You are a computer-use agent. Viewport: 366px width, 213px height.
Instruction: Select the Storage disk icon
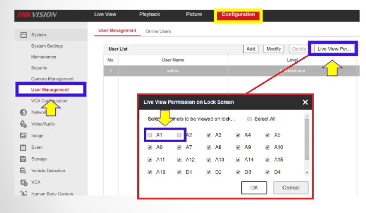23,159
